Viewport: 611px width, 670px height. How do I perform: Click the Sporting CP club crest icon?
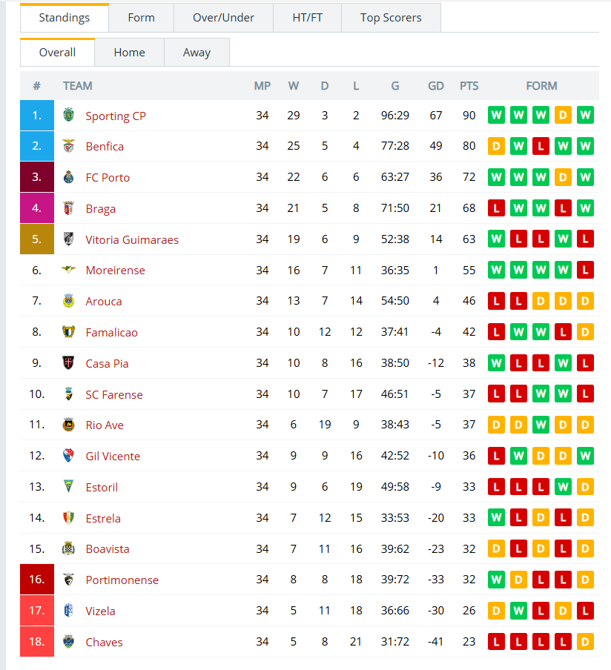pos(68,115)
